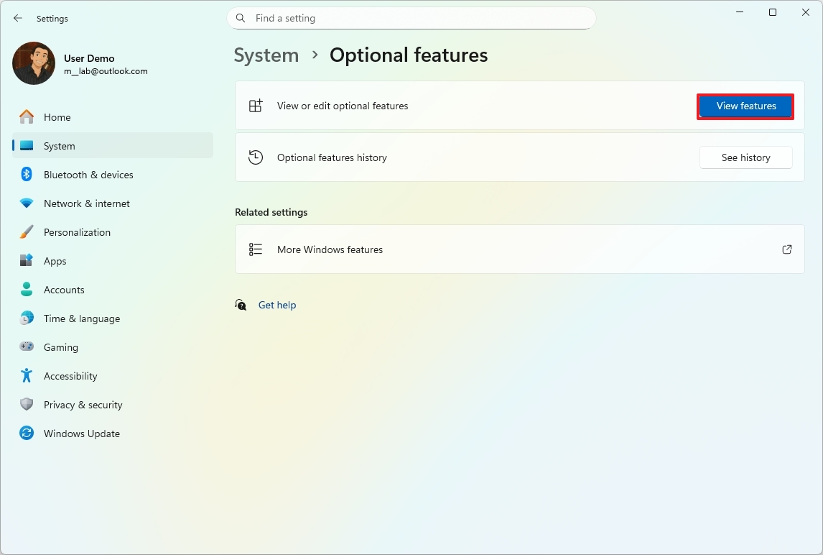Open Personalization settings
This screenshot has height=555, width=823.
[x=77, y=232]
